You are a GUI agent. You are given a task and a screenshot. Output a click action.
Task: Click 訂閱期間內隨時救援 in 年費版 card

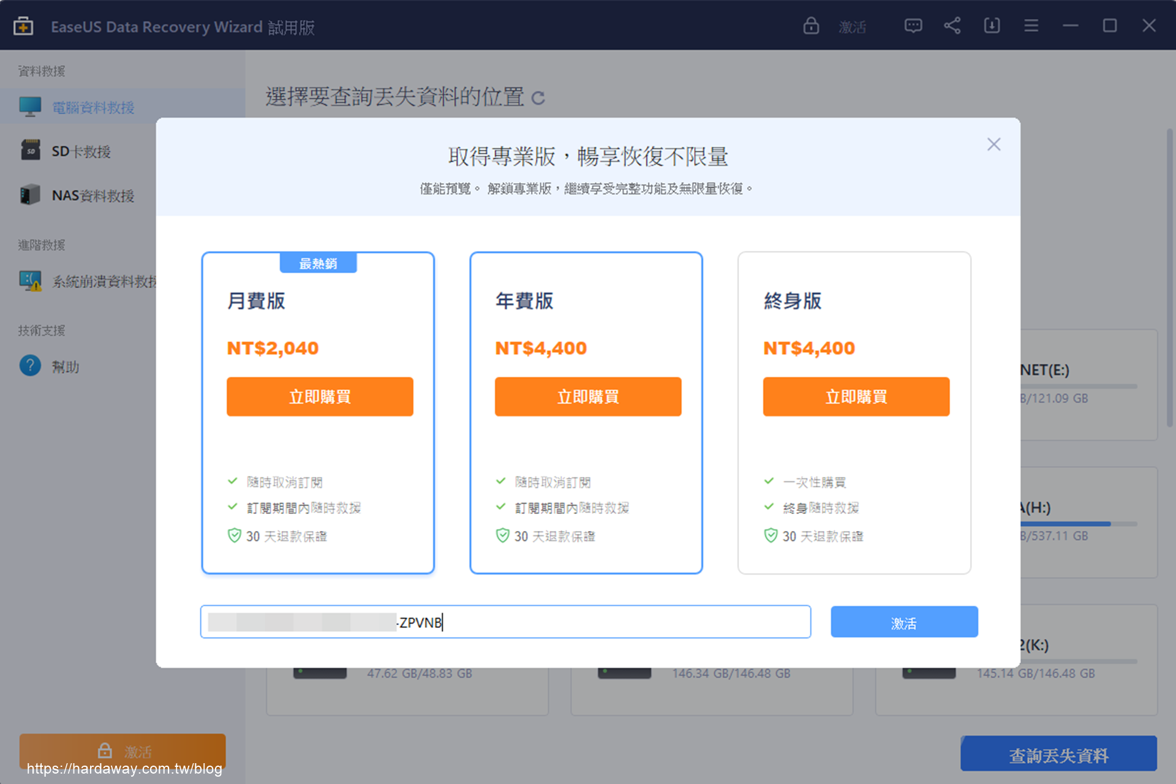coord(572,508)
